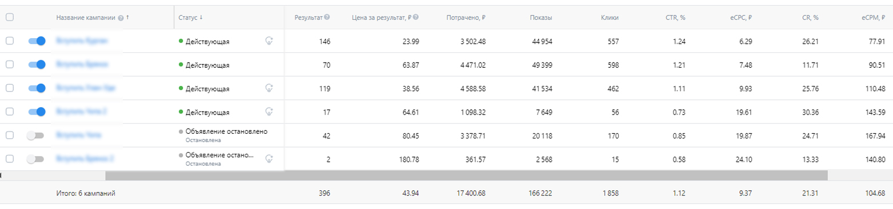This screenshot has width=893, height=209.
Task: Click the lightbulb icon in the third campaign row
Action: point(269,88)
